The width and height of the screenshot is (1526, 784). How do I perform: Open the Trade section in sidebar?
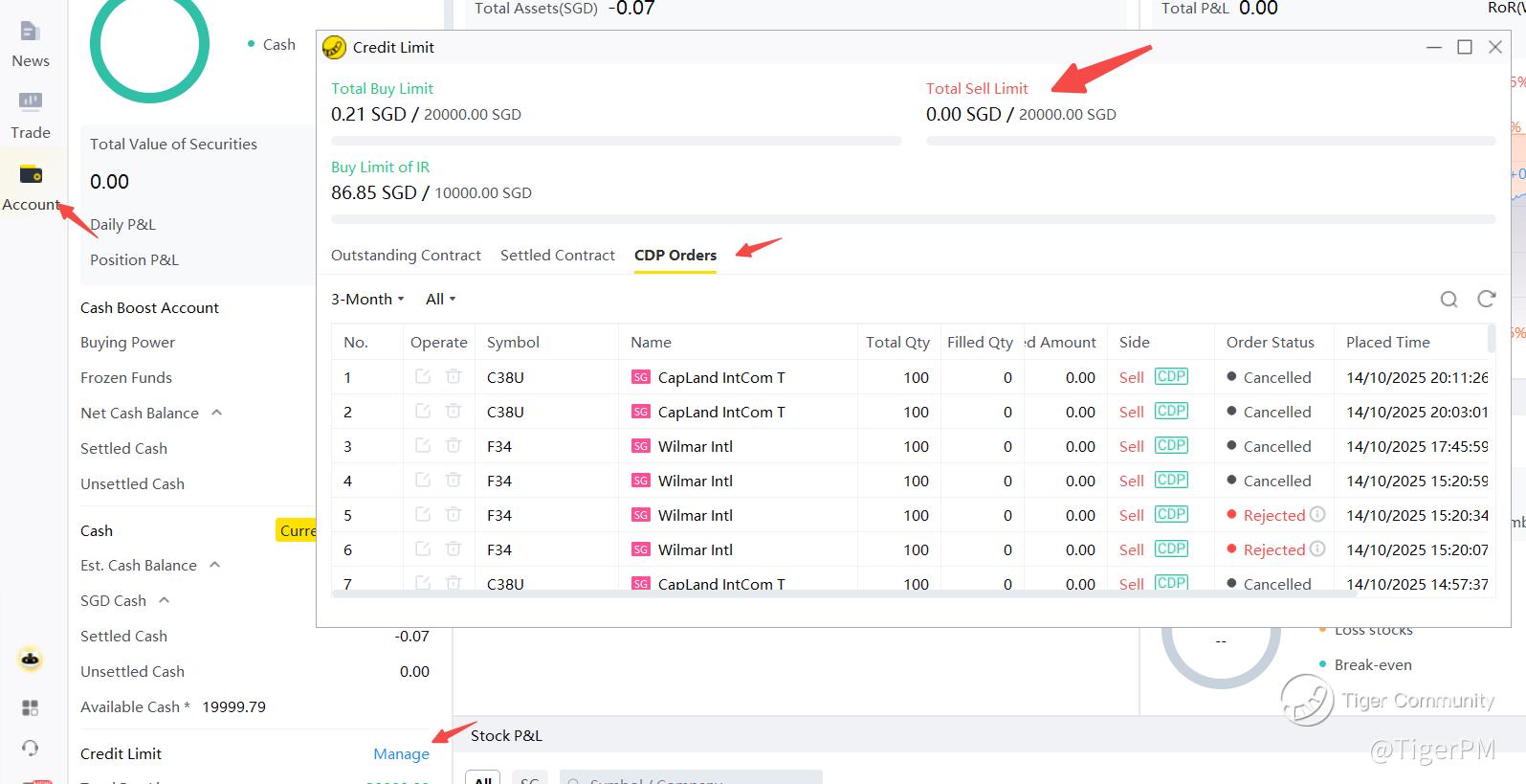pyautogui.click(x=30, y=115)
